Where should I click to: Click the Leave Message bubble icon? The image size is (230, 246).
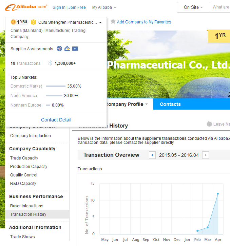[209, 124]
